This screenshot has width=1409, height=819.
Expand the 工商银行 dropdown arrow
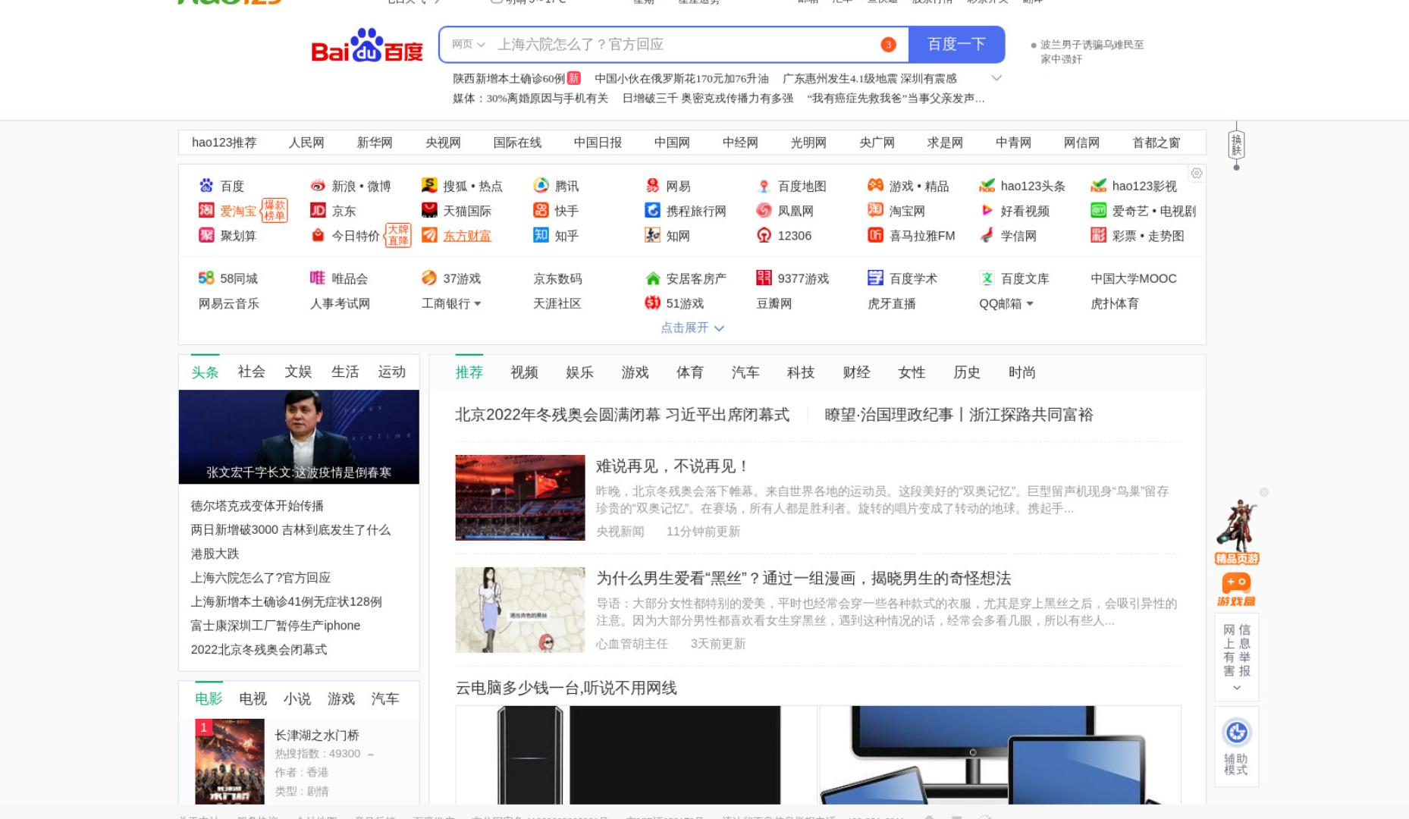point(478,304)
